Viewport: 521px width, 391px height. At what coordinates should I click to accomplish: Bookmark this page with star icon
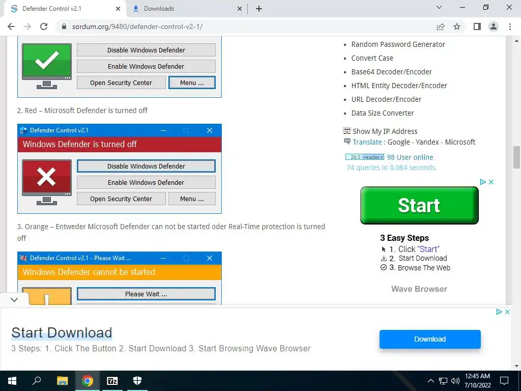pyautogui.click(x=457, y=26)
